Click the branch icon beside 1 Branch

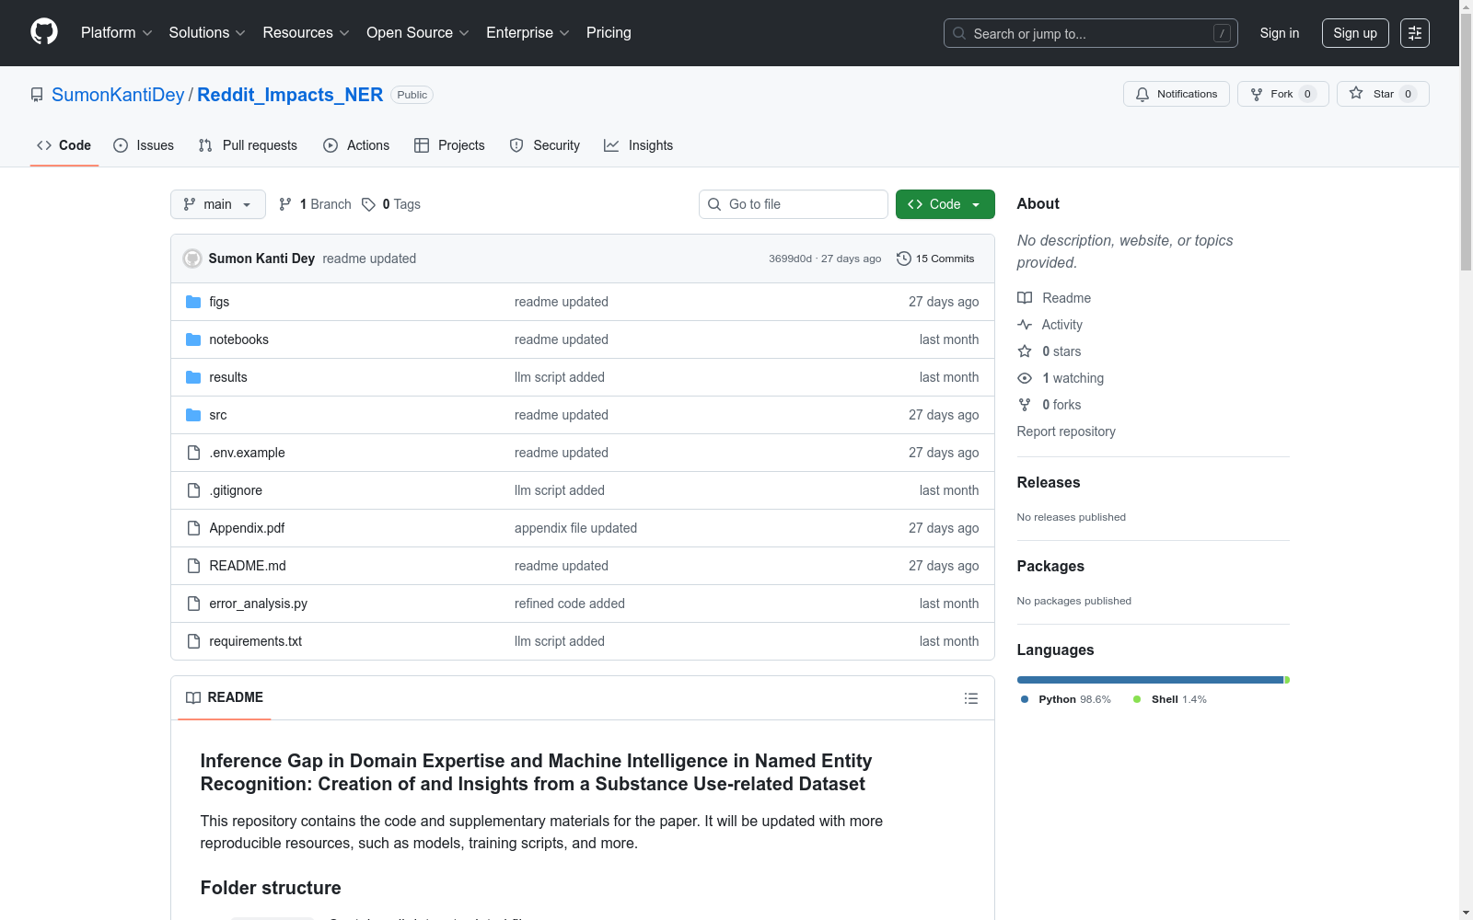coord(285,204)
